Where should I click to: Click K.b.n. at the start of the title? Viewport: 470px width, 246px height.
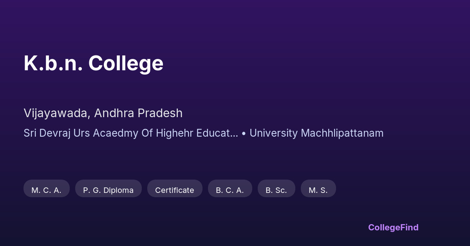coord(53,63)
